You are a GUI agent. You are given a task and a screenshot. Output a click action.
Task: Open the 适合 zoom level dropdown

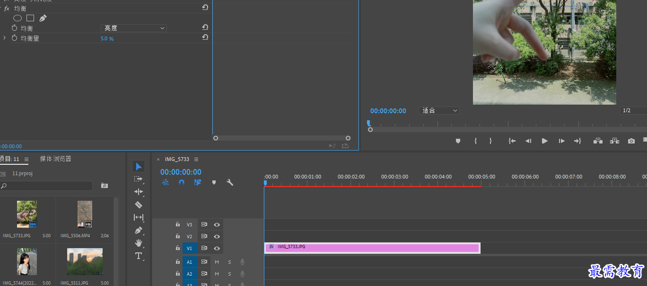(x=439, y=110)
